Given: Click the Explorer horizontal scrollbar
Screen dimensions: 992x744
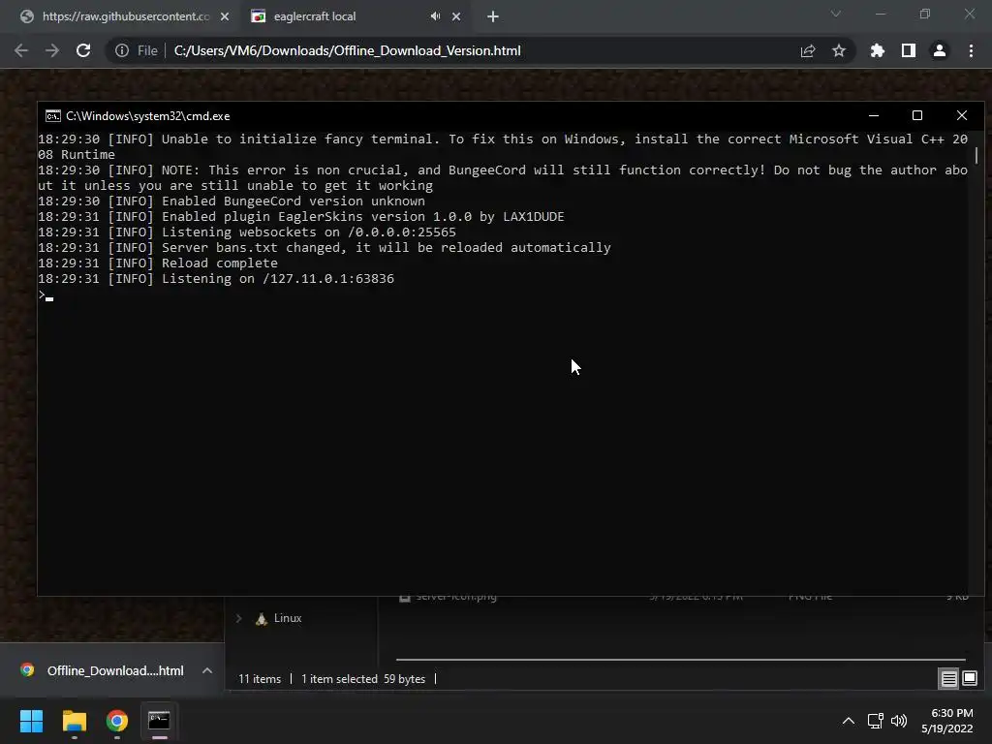Looking at the screenshot, I should (x=681, y=659).
